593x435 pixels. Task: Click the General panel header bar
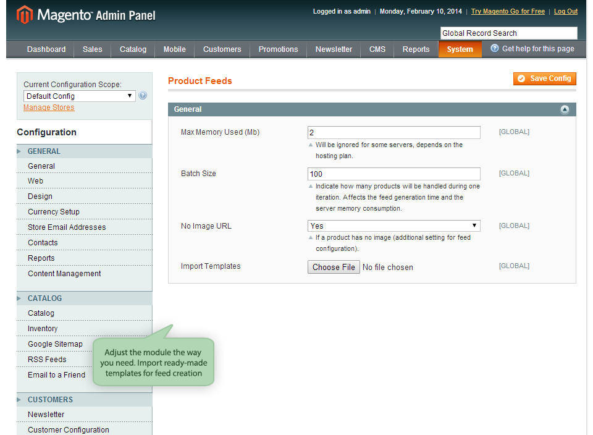(x=372, y=109)
